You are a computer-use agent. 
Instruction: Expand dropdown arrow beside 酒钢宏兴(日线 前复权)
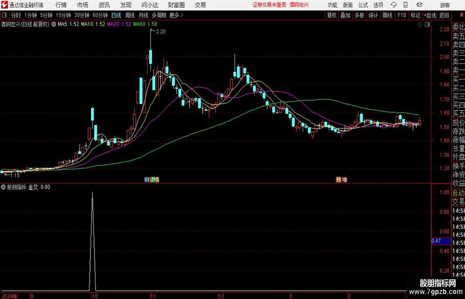[x=54, y=24]
